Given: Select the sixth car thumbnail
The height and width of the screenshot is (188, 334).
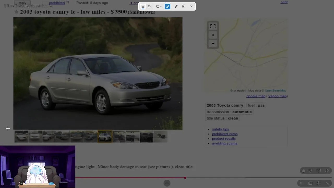Looking at the screenshot, I should click(x=91, y=137).
